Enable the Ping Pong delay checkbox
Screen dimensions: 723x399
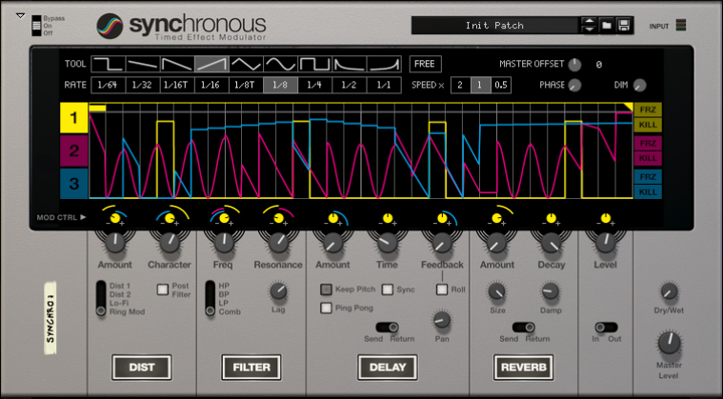click(327, 308)
